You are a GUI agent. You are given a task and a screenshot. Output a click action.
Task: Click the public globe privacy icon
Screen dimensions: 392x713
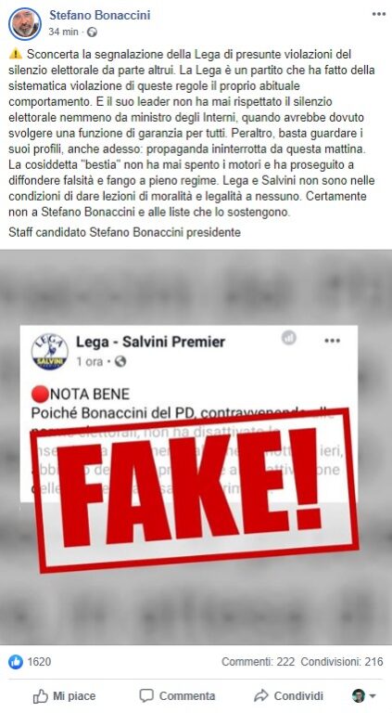(x=92, y=32)
